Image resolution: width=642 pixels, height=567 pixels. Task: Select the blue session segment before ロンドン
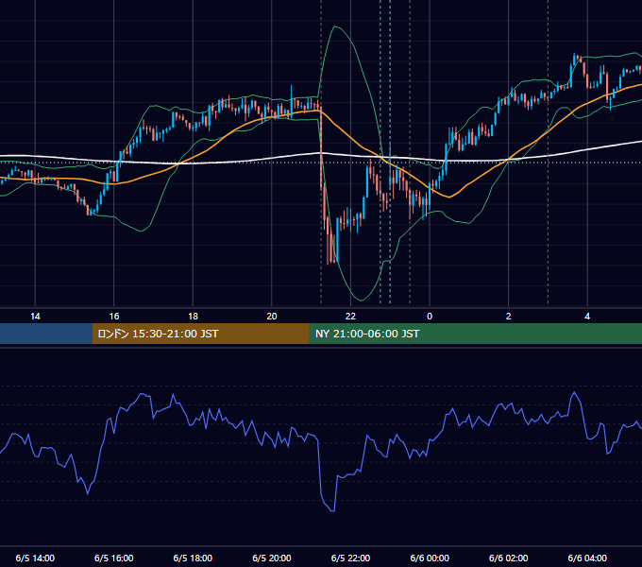point(46,334)
